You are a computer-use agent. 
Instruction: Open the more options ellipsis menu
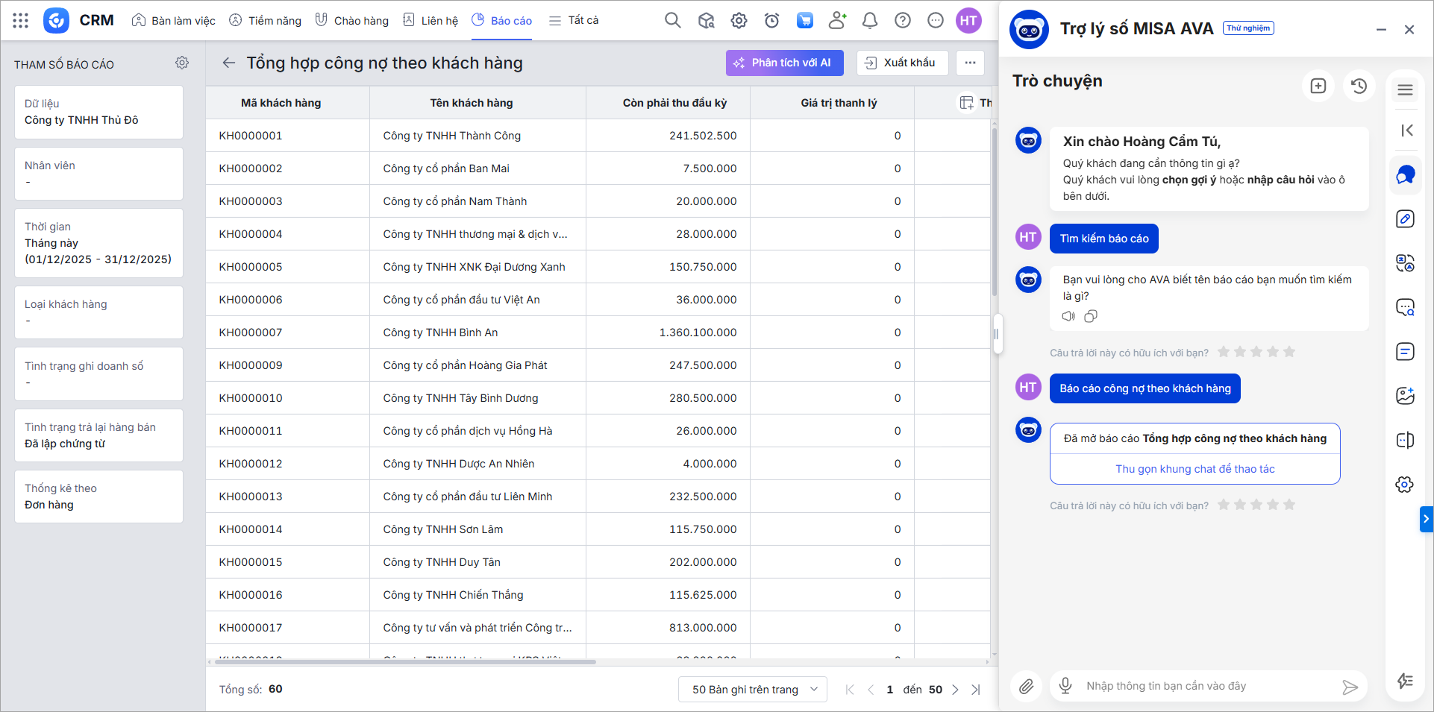click(970, 63)
